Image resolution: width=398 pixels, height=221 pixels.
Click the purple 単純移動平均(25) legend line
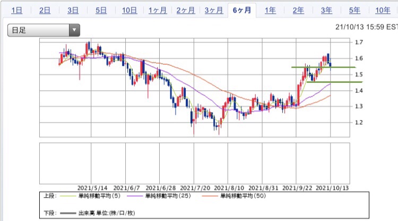[x=135, y=196]
